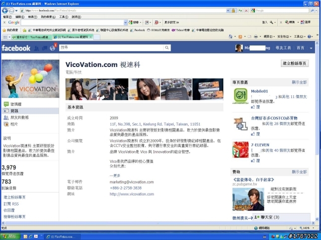Open the 編輯 menu
This screenshot has width=321, height=240.
20,16
